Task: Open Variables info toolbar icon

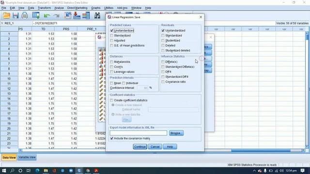Action: coord(86,15)
